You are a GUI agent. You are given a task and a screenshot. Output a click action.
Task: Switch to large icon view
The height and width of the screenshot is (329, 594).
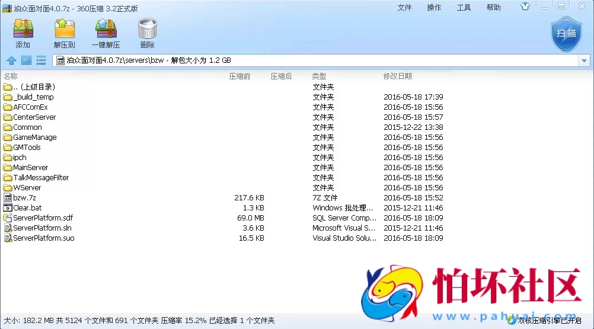(x=26, y=60)
